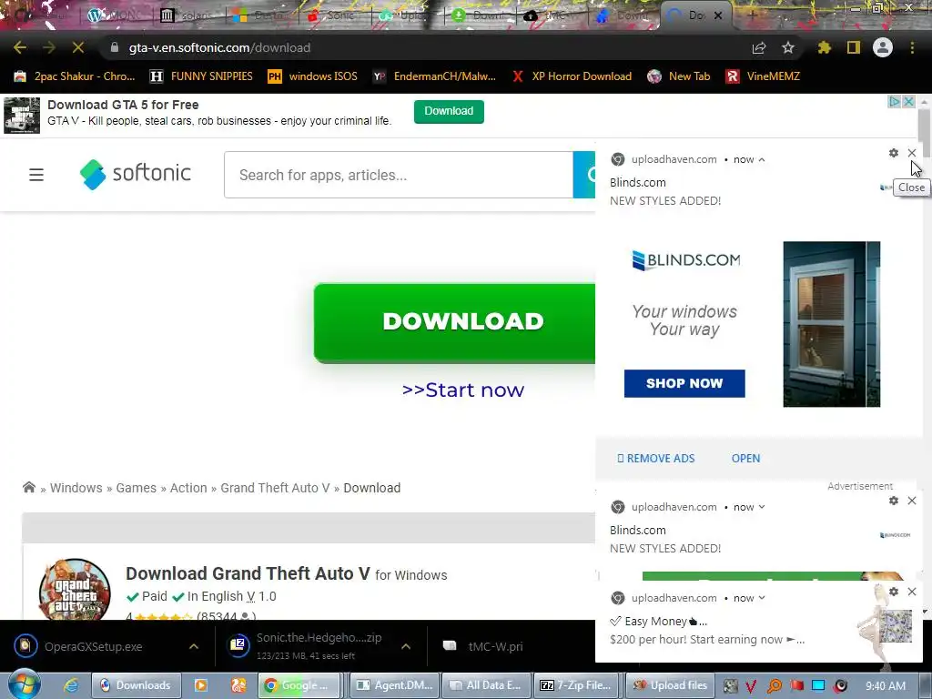The image size is (932, 699).
Task: Click REMOVE ADS on the notification
Action: point(656,459)
